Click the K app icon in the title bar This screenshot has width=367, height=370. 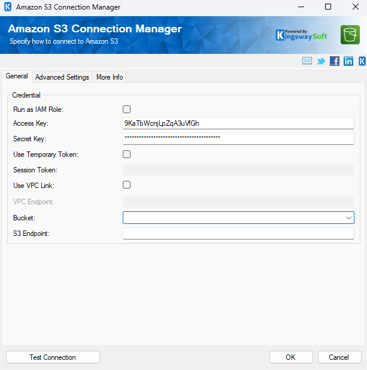coord(8,7)
